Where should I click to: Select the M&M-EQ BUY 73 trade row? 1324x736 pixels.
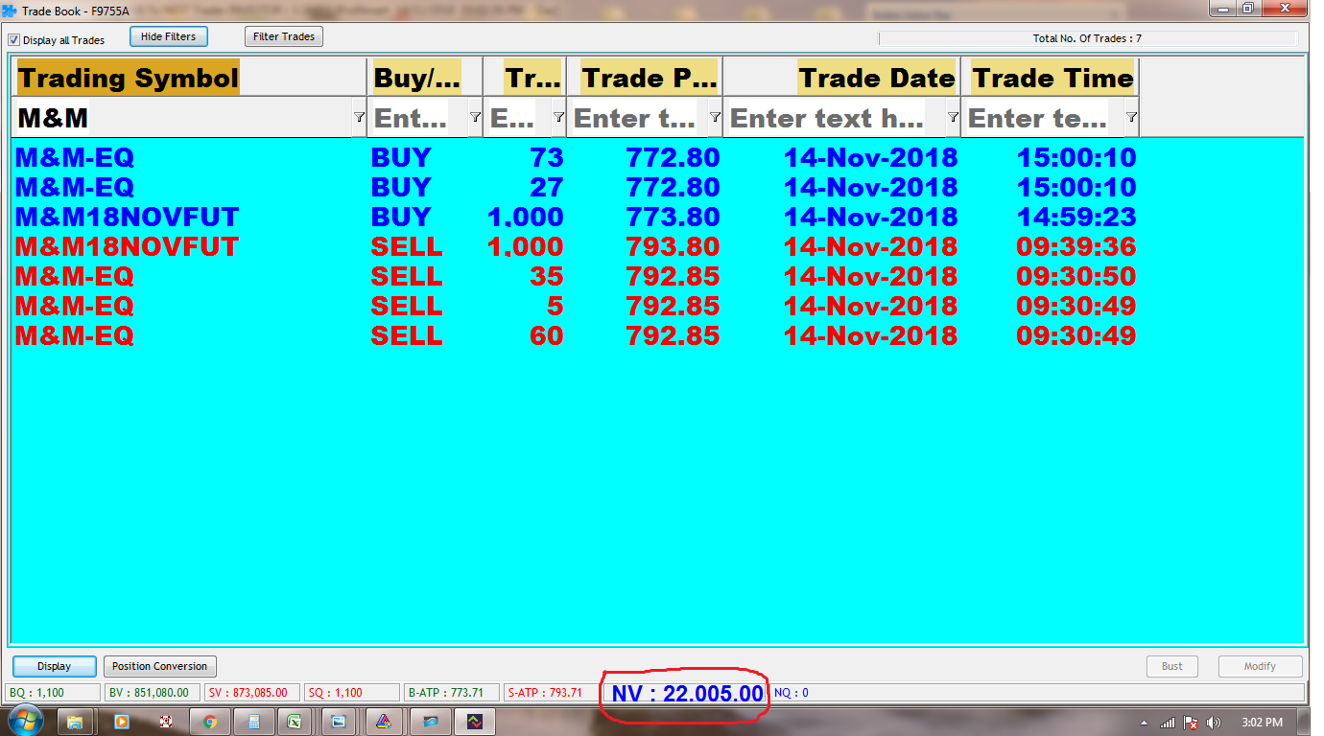pyautogui.click(x=576, y=157)
